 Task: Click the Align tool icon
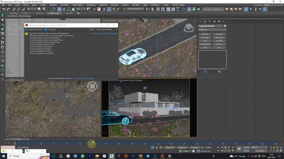pyautogui.click(x=153, y=9)
